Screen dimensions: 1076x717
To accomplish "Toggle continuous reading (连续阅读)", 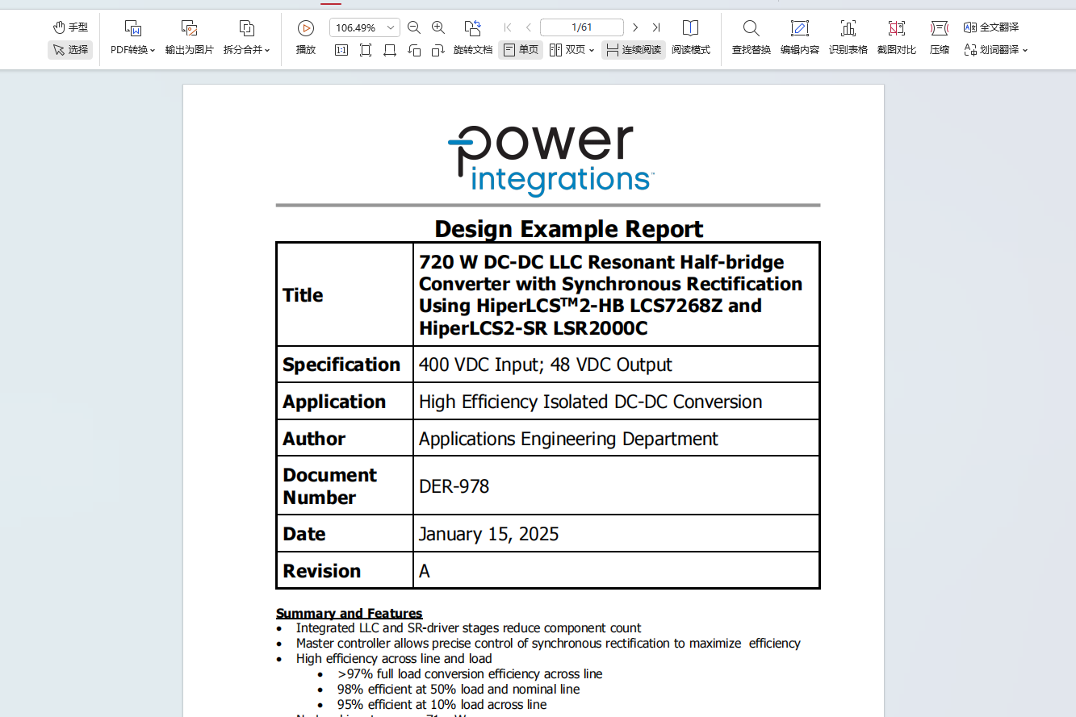I will point(634,50).
